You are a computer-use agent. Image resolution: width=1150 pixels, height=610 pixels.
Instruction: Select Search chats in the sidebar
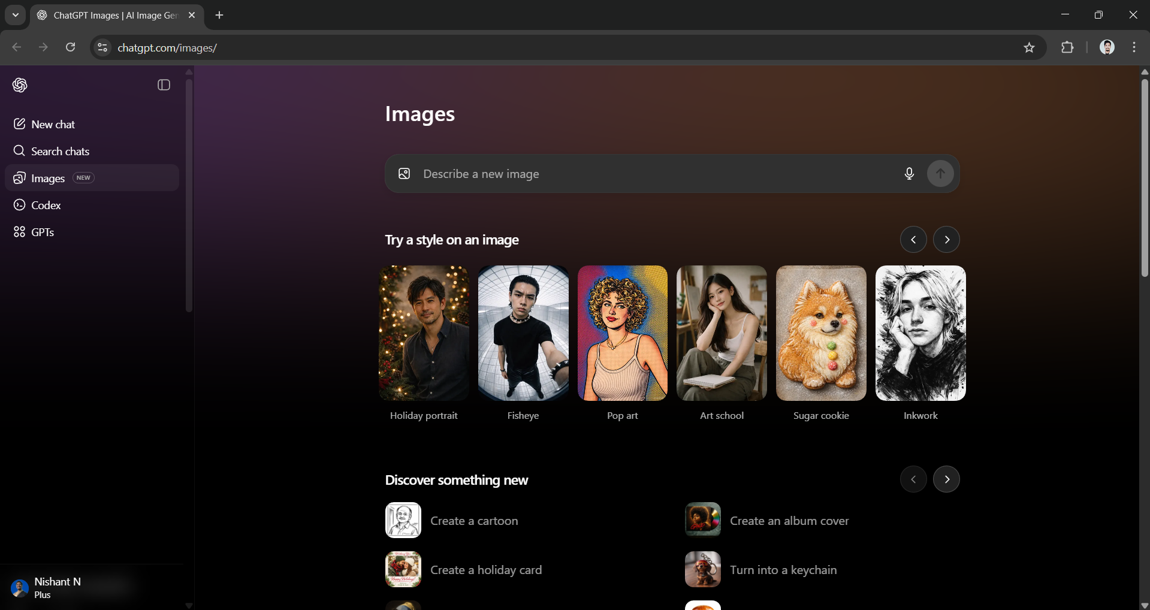coord(60,151)
